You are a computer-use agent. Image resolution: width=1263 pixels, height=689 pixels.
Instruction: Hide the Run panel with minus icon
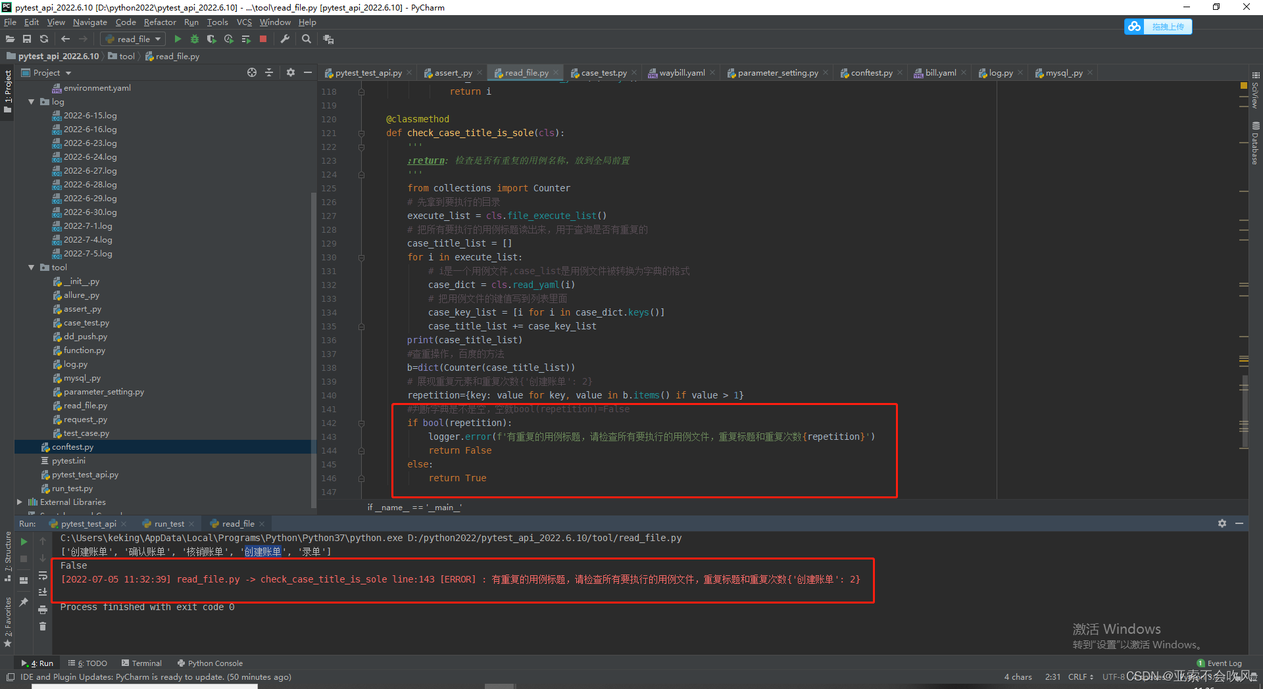(1239, 523)
